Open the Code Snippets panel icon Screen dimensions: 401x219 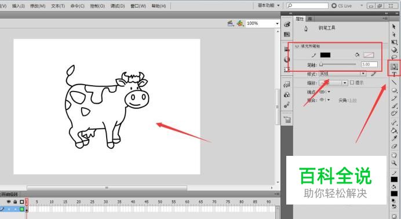pyautogui.click(x=287, y=85)
